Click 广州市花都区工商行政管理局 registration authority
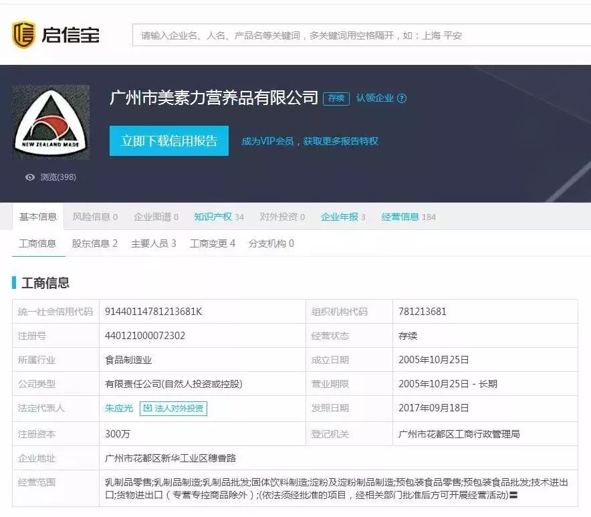The height and width of the screenshot is (517, 591). (459, 434)
